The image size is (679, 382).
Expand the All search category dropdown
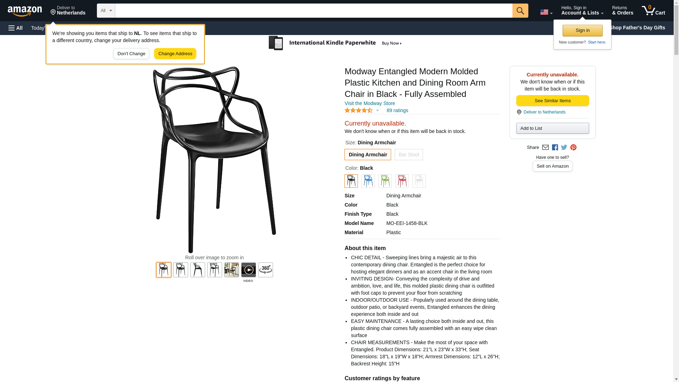click(x=106, y=11)
